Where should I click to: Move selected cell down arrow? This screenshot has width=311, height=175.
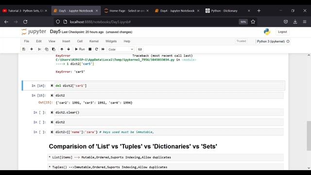pyautogui.click(x=69, y=49)
